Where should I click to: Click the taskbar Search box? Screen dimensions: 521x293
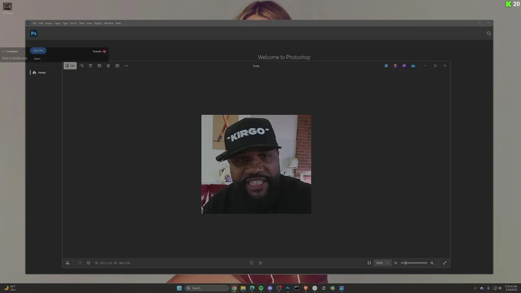click(x=207, y=288)
